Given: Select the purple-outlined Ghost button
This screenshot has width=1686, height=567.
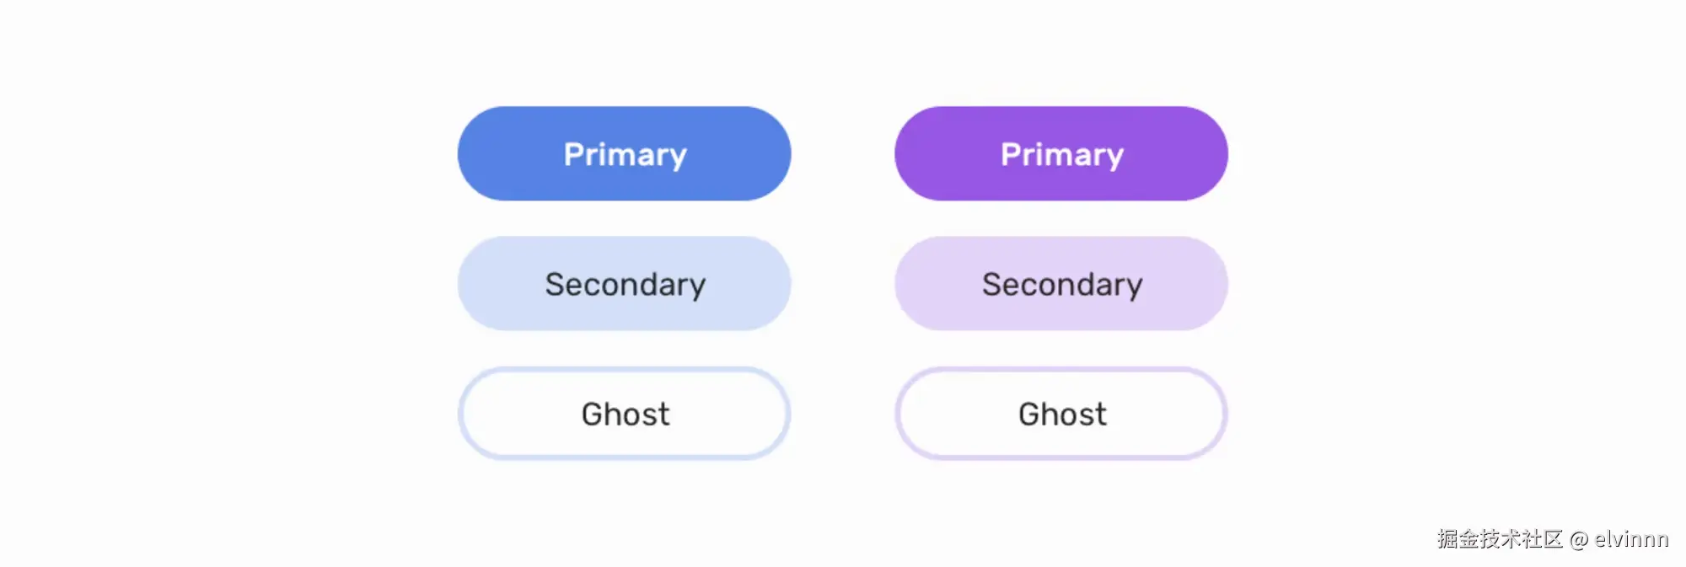Looking at the screenshot, I should click(x=1060, y=414).
